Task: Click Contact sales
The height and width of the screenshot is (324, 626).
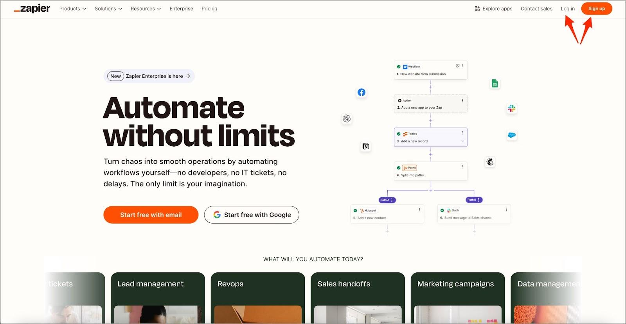Action: pos(536,9)
